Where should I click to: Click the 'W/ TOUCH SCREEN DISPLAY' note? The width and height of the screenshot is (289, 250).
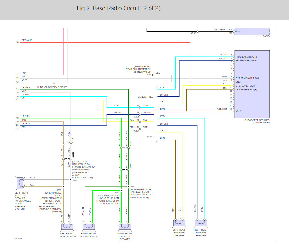point(52,87)
